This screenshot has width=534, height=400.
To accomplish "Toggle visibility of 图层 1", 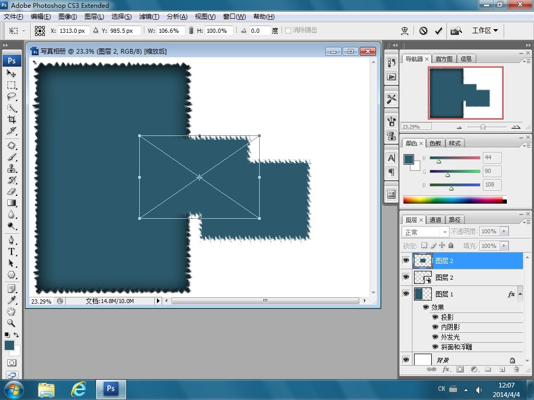I will coord(406,294).
